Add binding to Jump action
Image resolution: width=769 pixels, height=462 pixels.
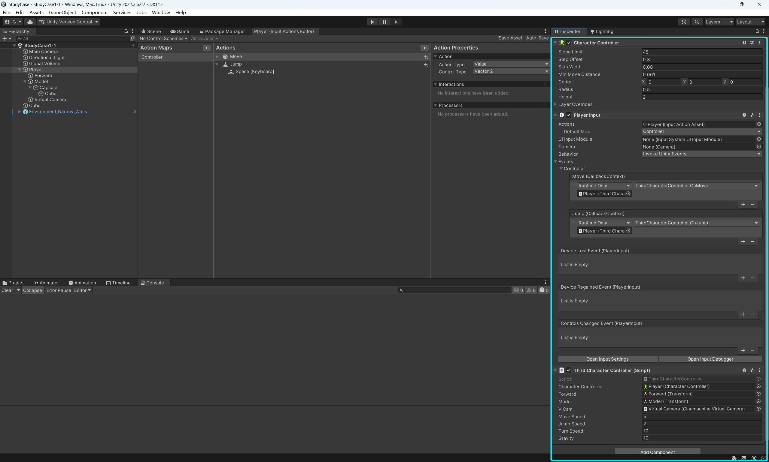(x=426, y=64)
